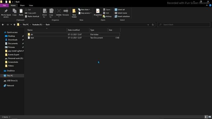Open the Move to menu
The height and width of the screenshot is (119, 212).
(44, 13)
